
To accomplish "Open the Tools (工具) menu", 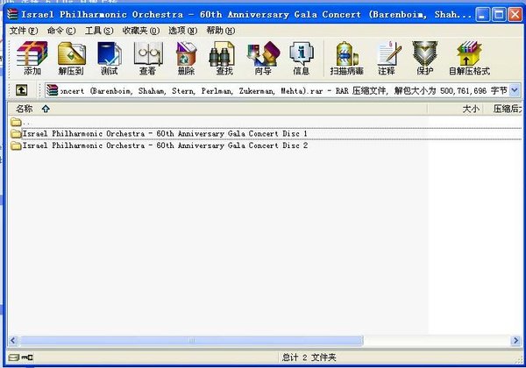I will tap(99, 31).
